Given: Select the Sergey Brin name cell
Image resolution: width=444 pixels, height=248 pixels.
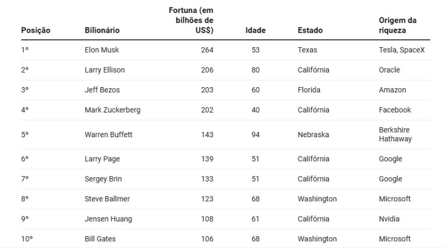Looking at the screenshot, I should [103, 179].
